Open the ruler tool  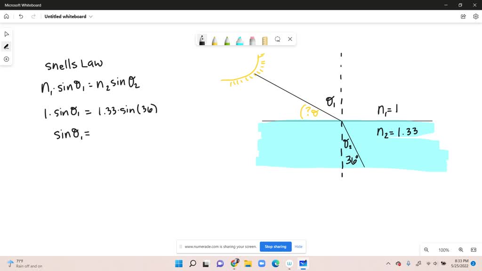265,40
